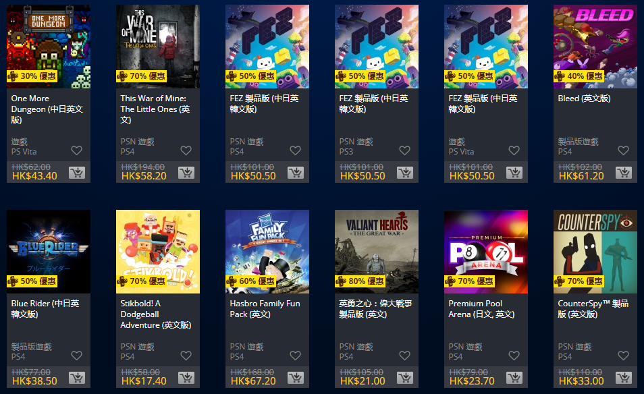Open the Stikbold cover art thumbnail
The height and width of the screenshot is (394, 644).
[x=158, y=252]
